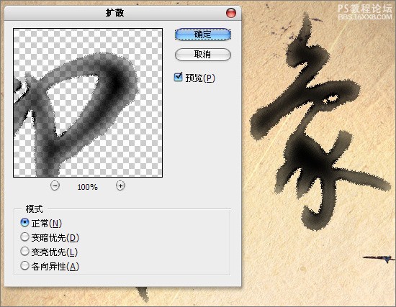396x307 pixels.
Task: Select the 正常(N) radio option
Action: [x=24, y=222]
